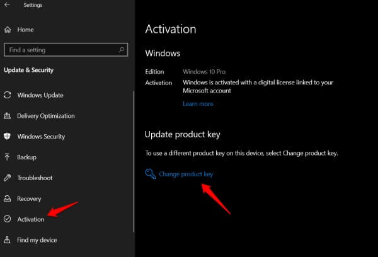This screenshot has width=378, height=257.
Task: Click the Activation page title
Action: [x=171, y=29]
